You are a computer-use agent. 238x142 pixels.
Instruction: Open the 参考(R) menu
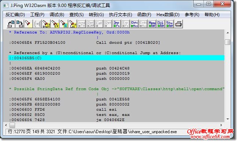click(x=192, y=15)
